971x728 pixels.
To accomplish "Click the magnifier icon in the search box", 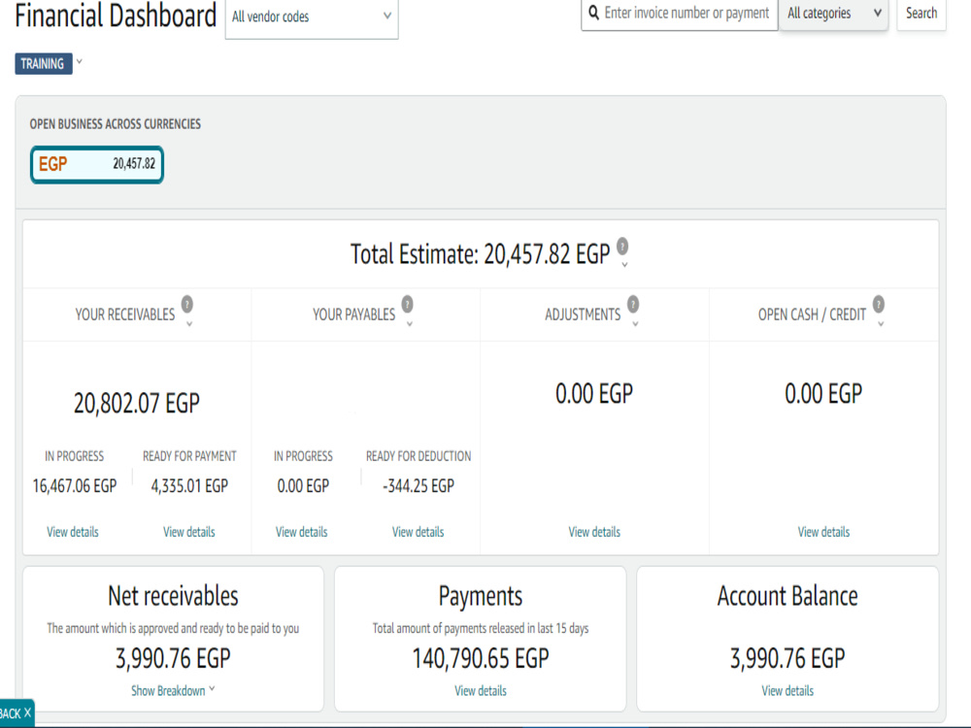I will [x=593, y=13].
